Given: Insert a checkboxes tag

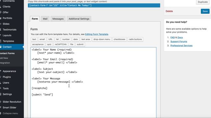Looking at the screenshot, I should (x=119, y=39).
